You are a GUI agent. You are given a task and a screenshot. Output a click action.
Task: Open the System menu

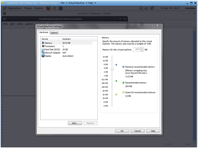click(39, 8)
